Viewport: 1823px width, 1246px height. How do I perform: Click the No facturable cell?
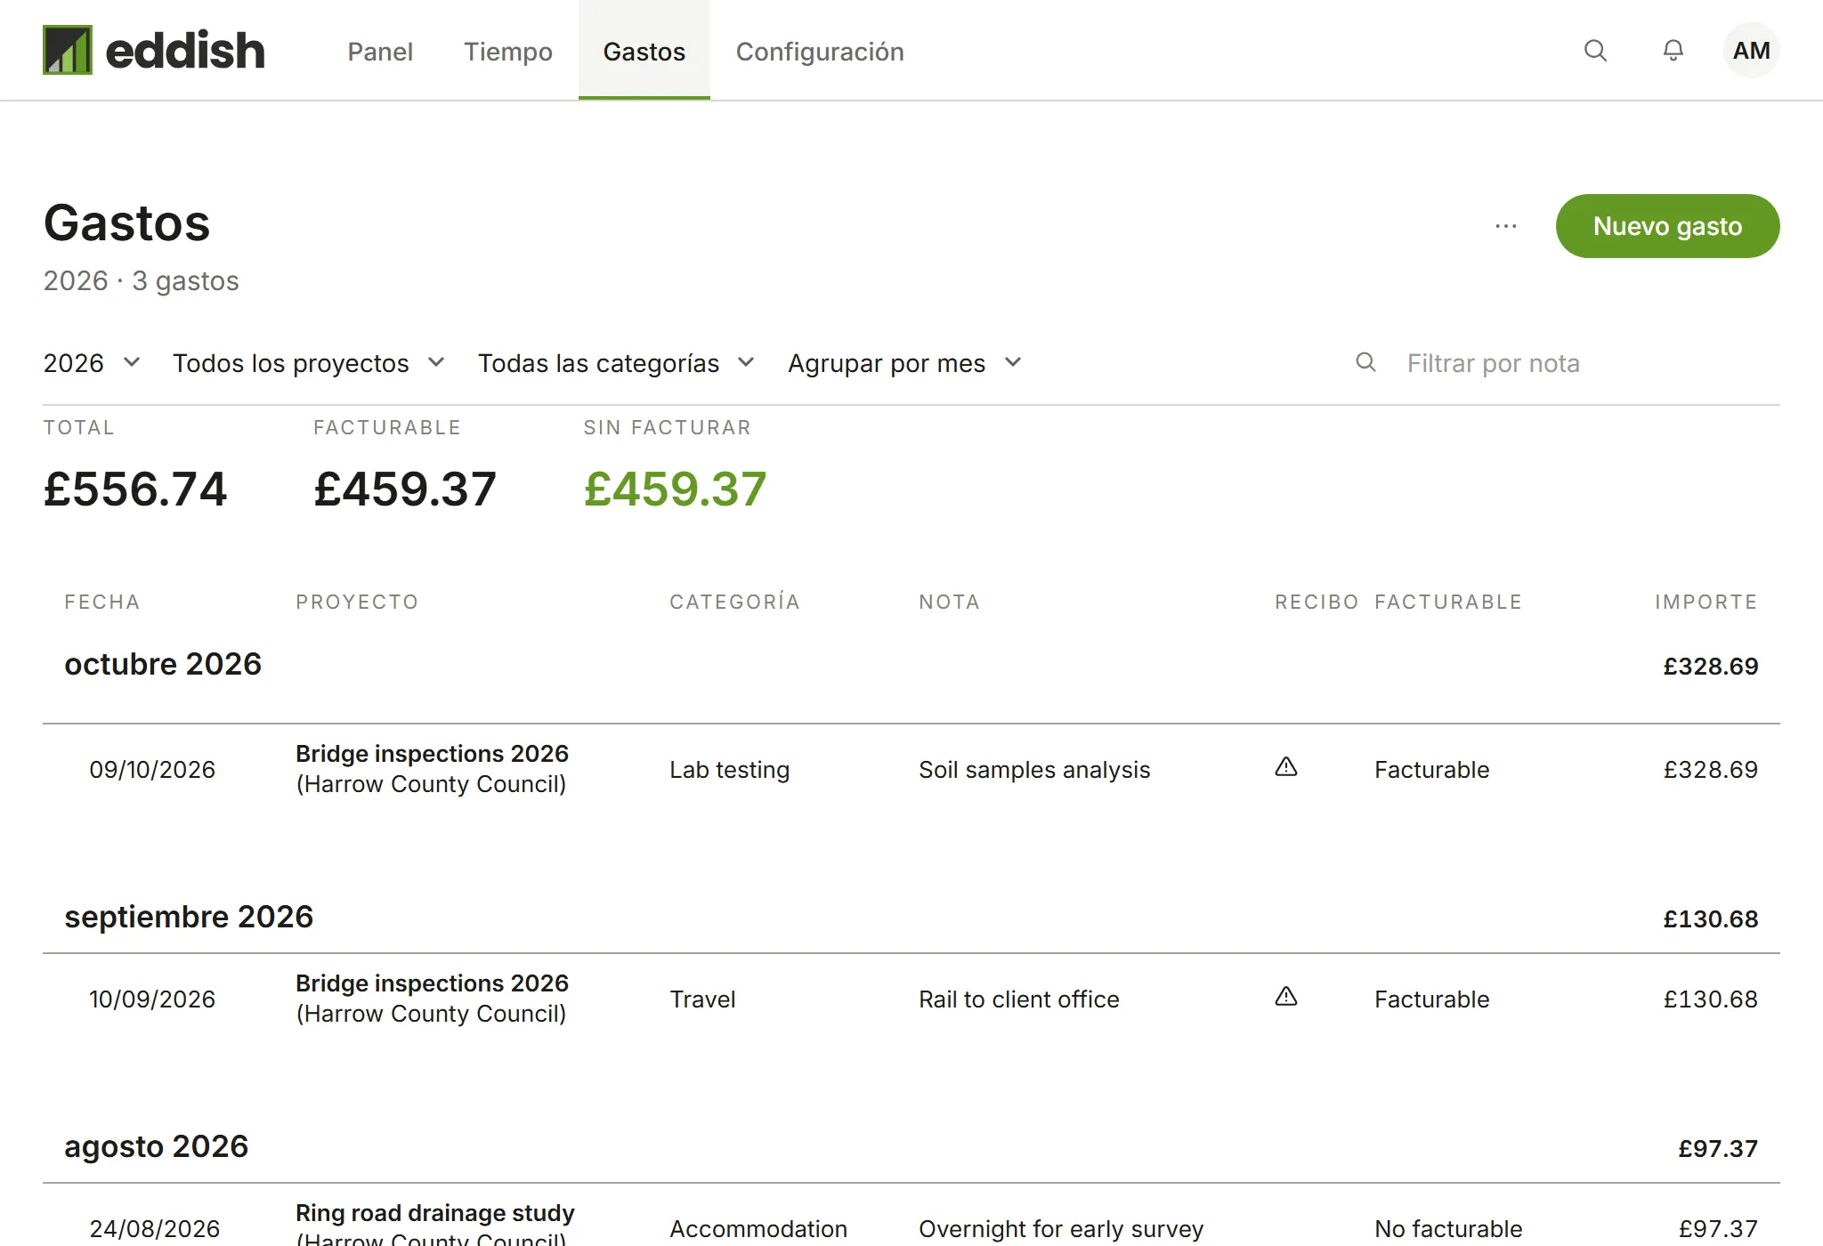tap(1448, 1229)
